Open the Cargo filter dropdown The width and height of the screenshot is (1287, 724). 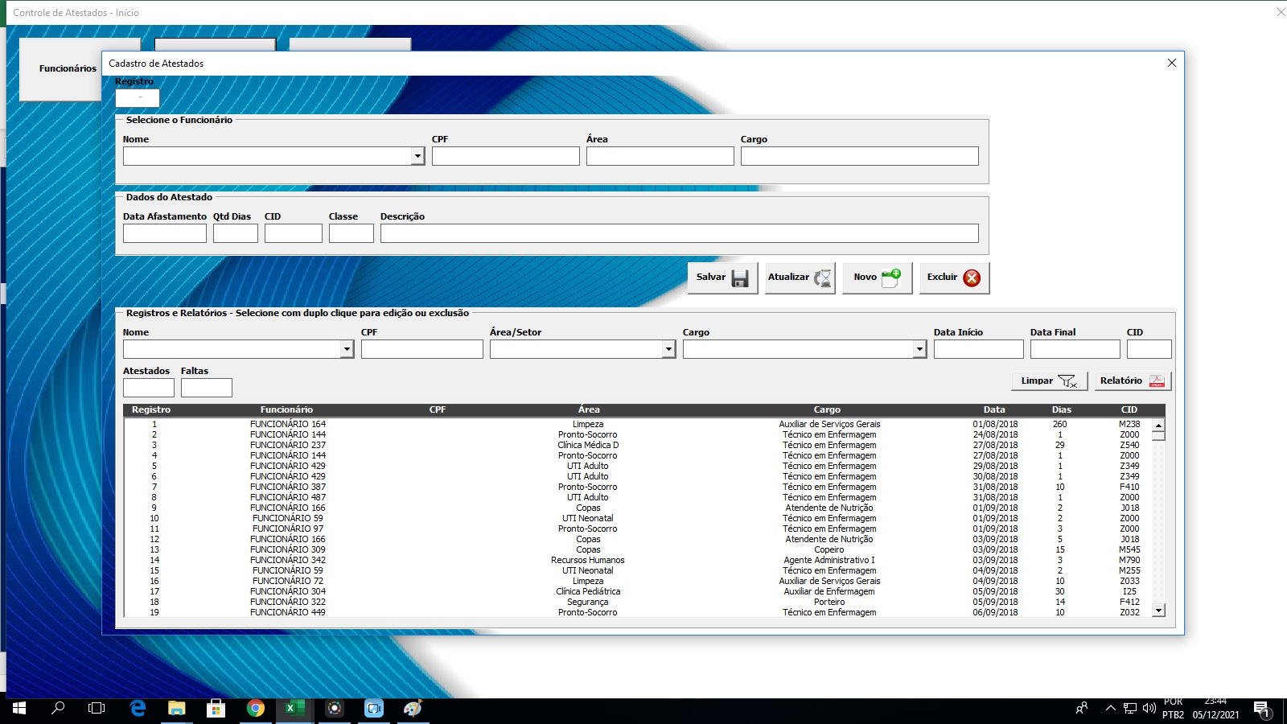[919, 349]
